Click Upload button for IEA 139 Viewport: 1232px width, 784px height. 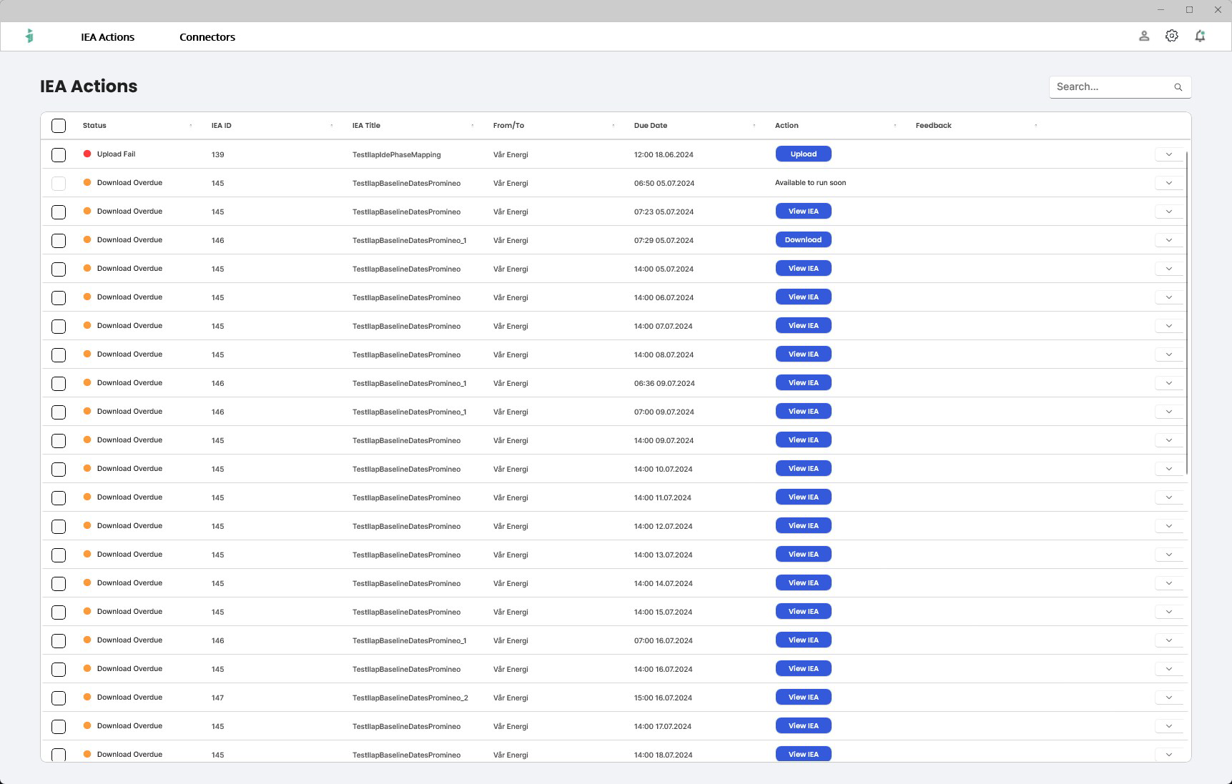(804, 154)
